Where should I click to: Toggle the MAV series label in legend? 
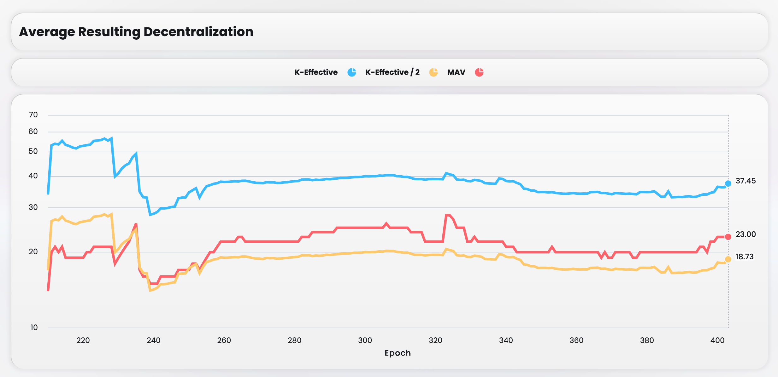(456, 72)
